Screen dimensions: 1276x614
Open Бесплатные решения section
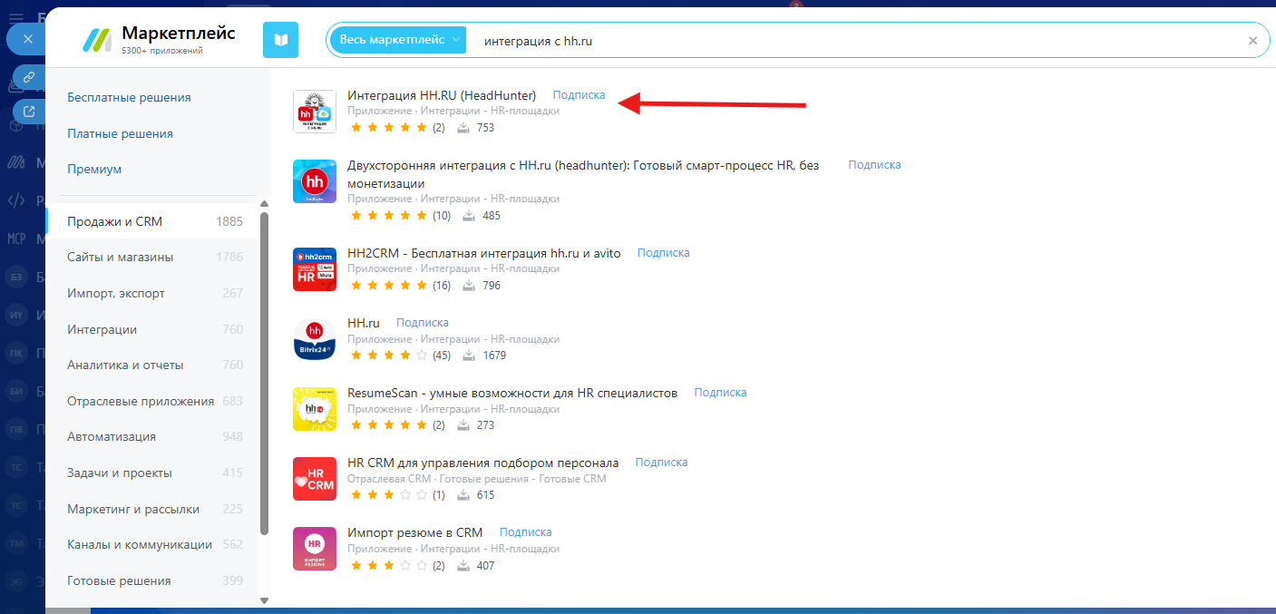pos(129,97)
